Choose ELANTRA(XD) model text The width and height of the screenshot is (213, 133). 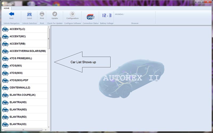pyautogui.click(x=18, y=124)
